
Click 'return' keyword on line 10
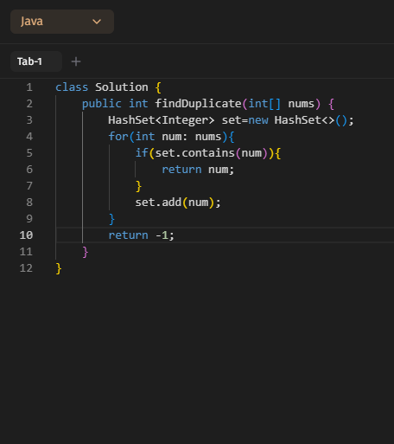[x=129, y=235]
